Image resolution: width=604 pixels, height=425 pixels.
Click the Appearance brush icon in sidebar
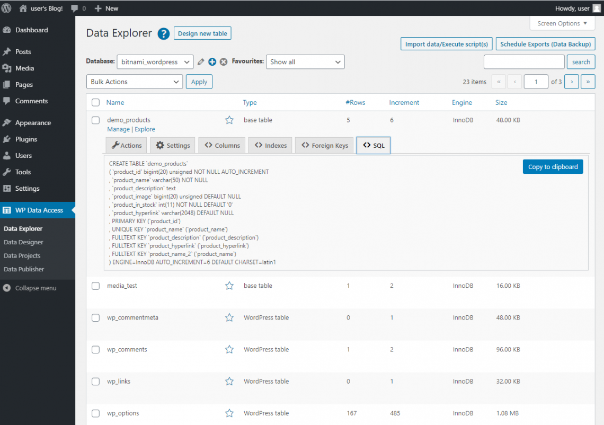(6, 122)
